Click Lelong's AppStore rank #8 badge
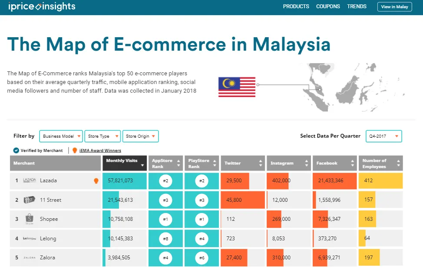The width and height of the screenshot is (423, 268). (165, 239)
